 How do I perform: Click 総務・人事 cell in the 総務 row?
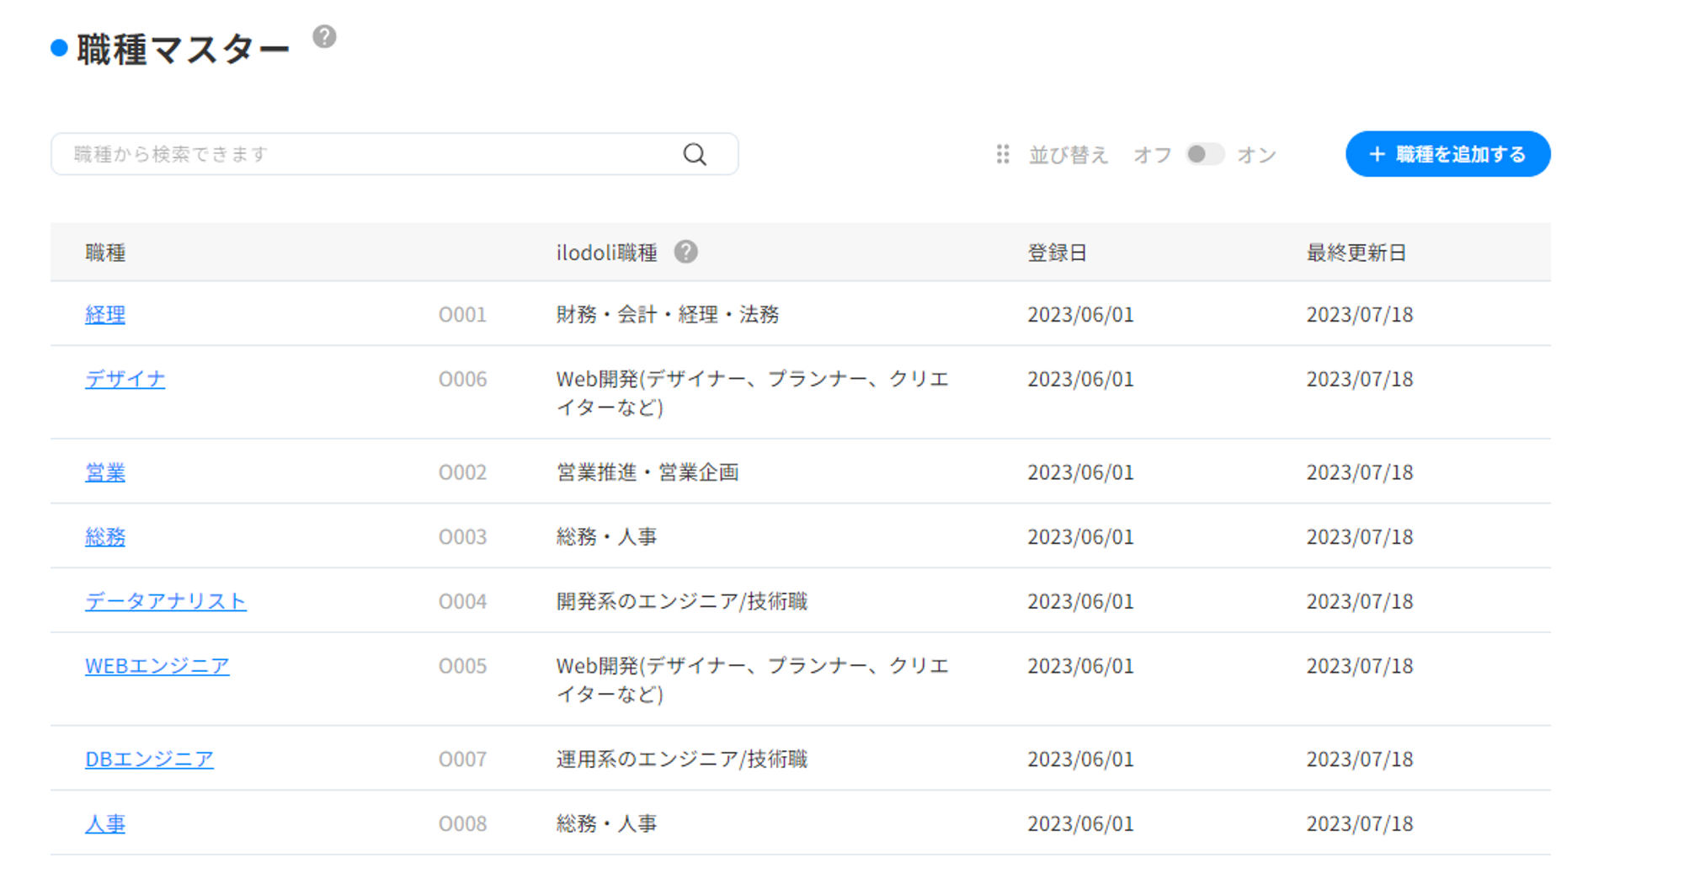pyautogui.click(x=606, y=536)
